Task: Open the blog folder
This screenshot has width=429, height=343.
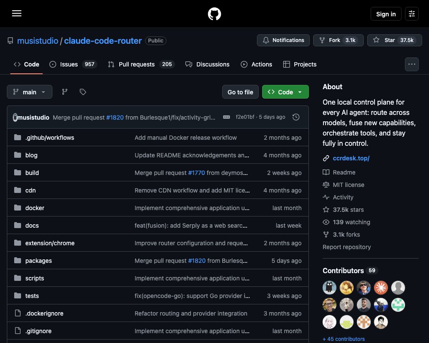Action: coord(31,155)
